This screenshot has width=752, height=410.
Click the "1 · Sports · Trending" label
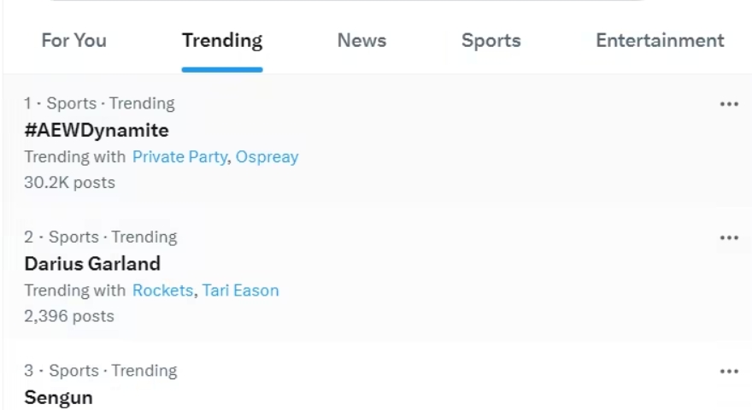click(x=99, y=103)
